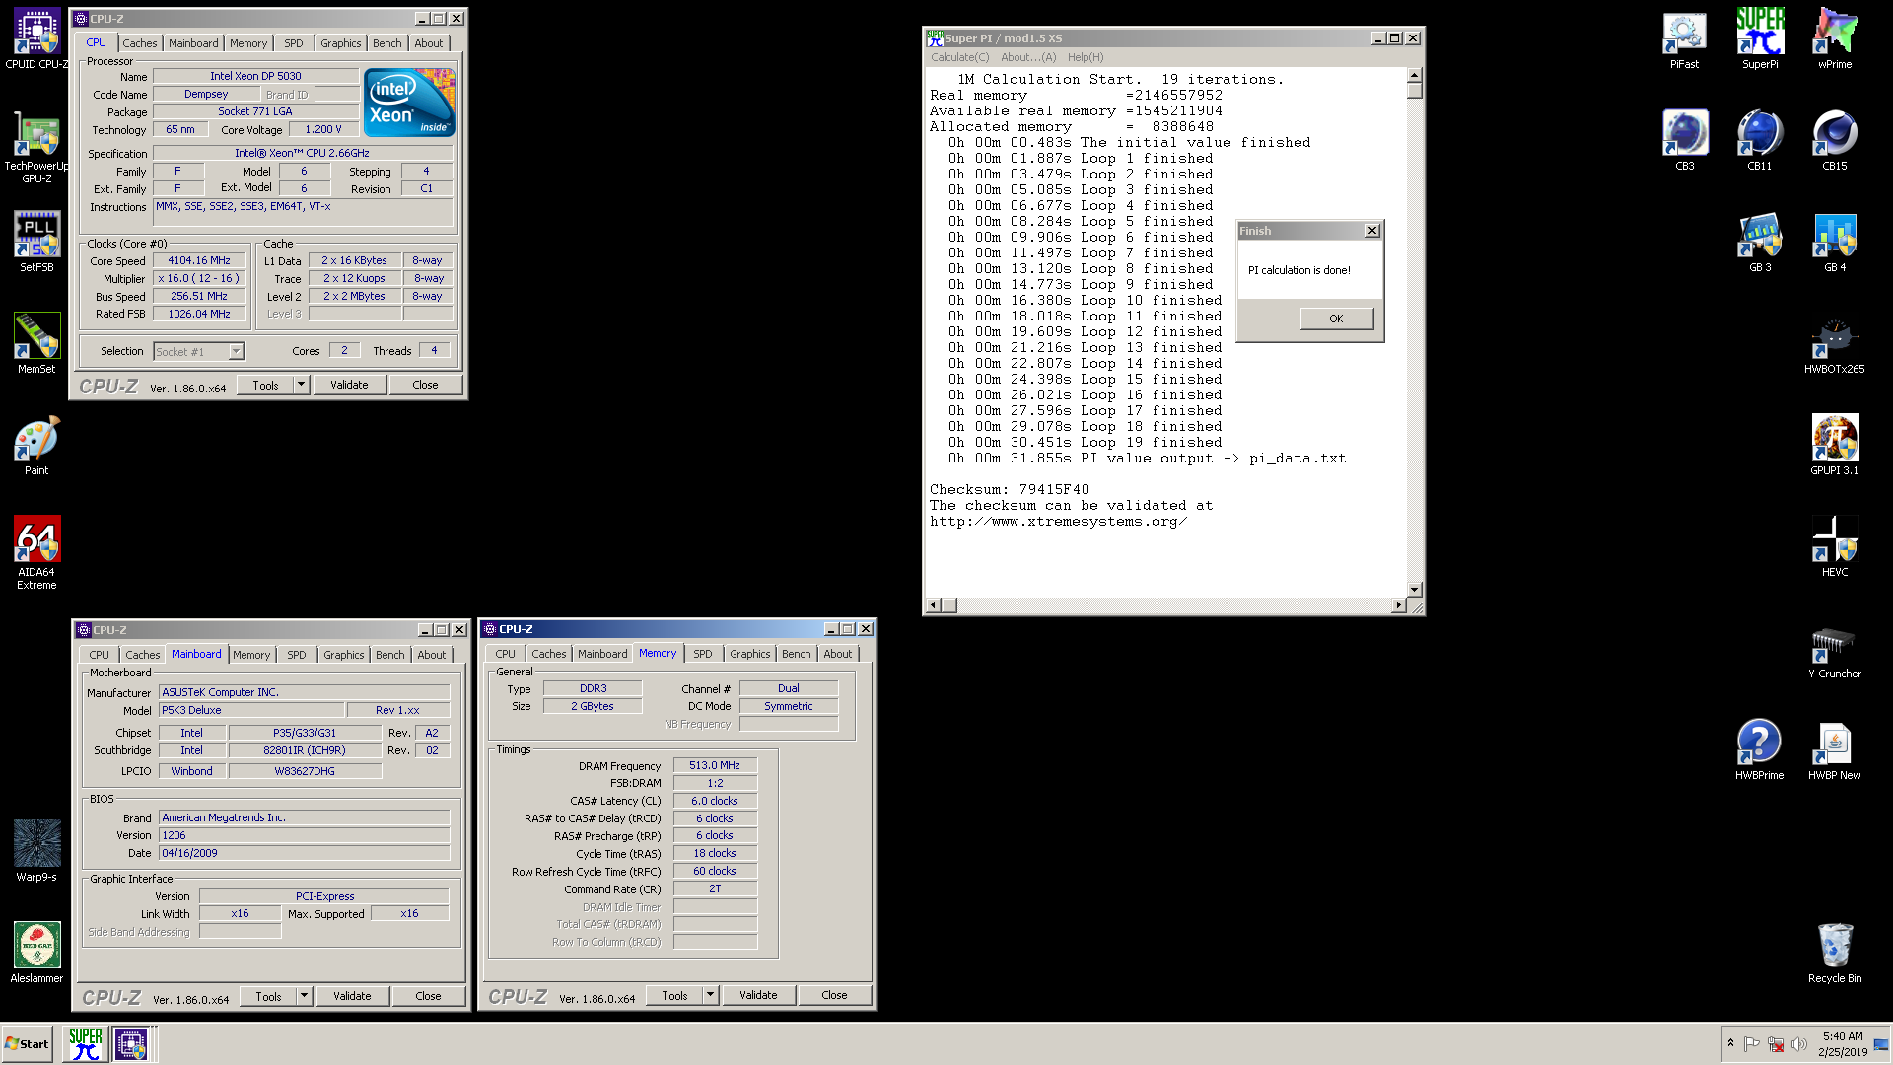Open the Calculate menu in Super PI
The width and height of the screenshot is (1893, 1065).
coord(959,57)
